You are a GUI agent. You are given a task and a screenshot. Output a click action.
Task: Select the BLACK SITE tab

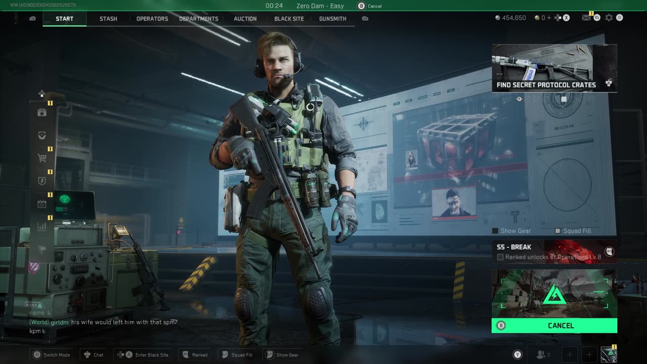[289, 19]
